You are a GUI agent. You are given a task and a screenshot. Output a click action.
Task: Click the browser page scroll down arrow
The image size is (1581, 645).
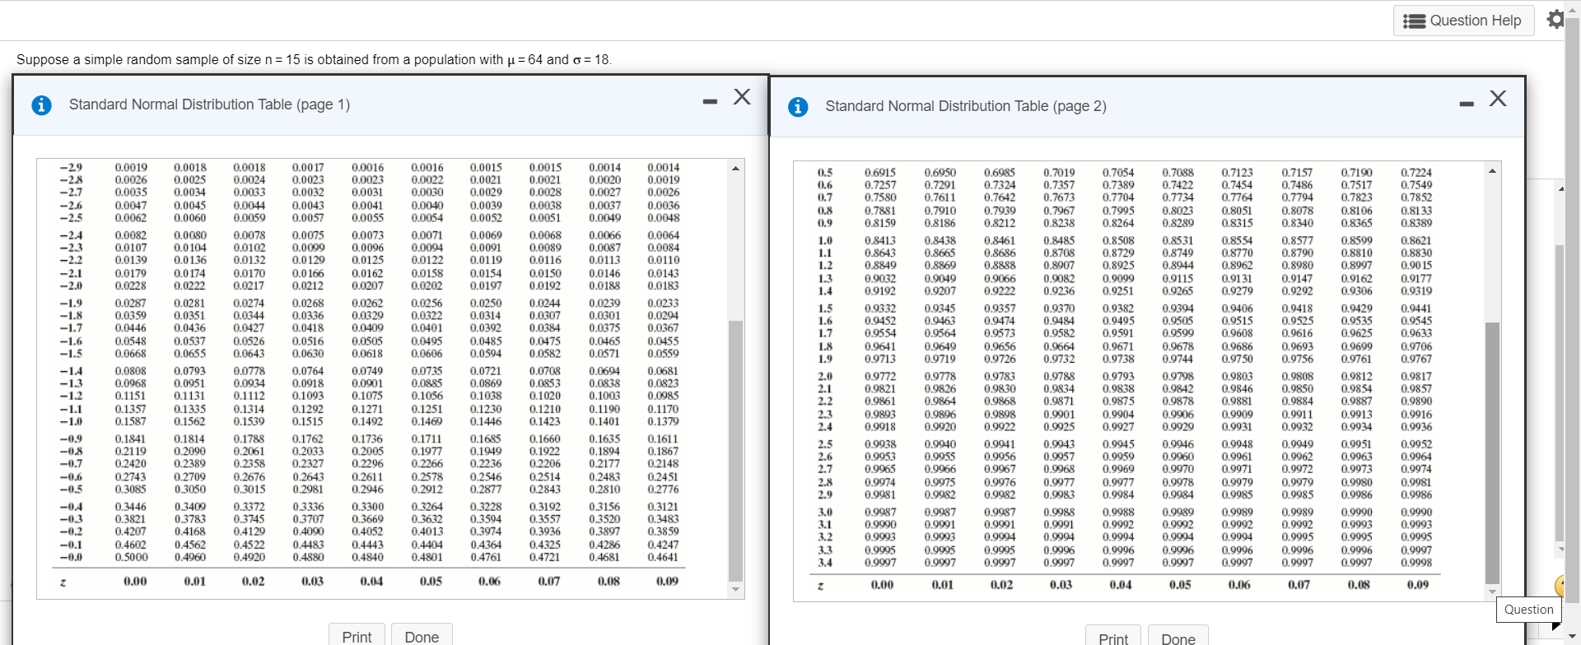(x=1573, y=637)
